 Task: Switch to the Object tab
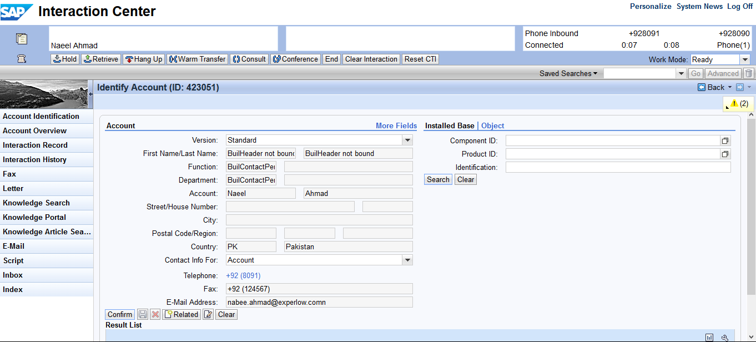point(493,125)
